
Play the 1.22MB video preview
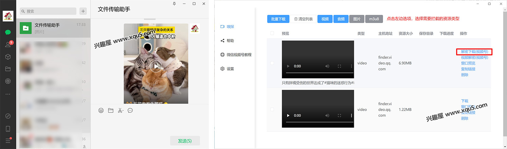click(288, 115)
